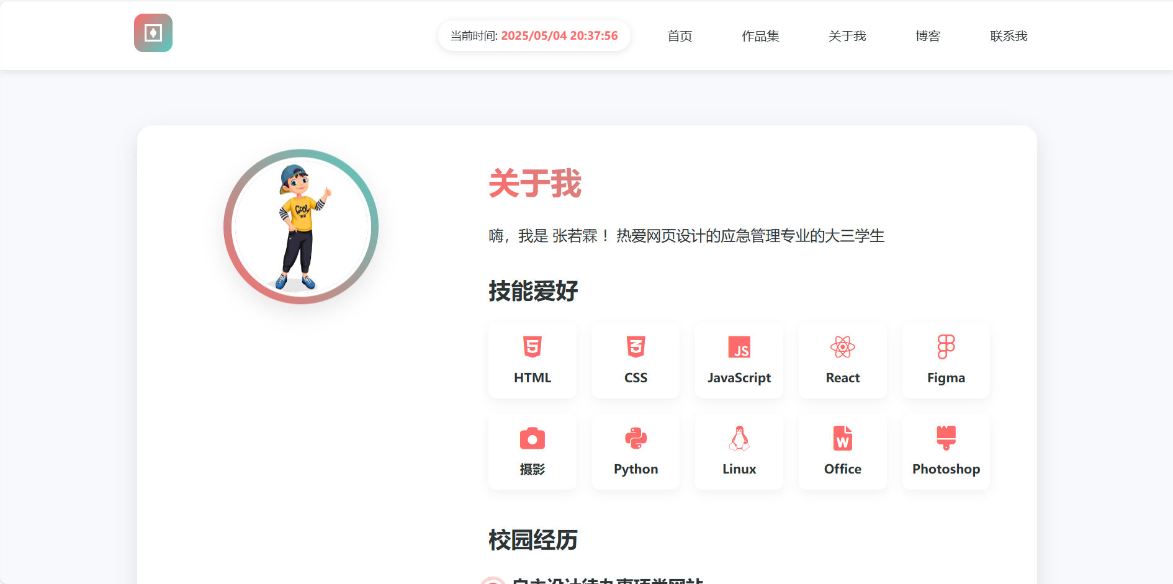This screenshot has width=1173, height=584.
Task: Select the Linux penguin icon
Action: 739,438
